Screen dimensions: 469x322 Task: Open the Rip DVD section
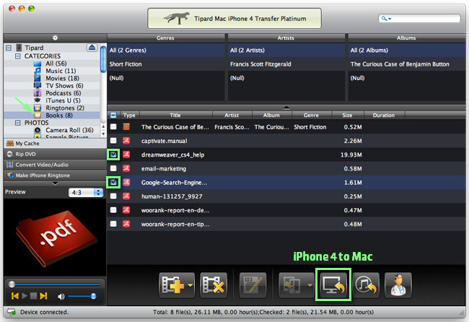55,154
